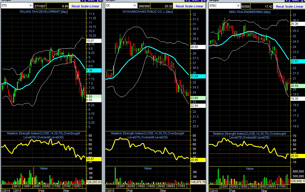The width and height of the screenshot is (305, 192).
Task: Click the 12/03 date on the ITD time axis
Action: [x=77, y=186]
